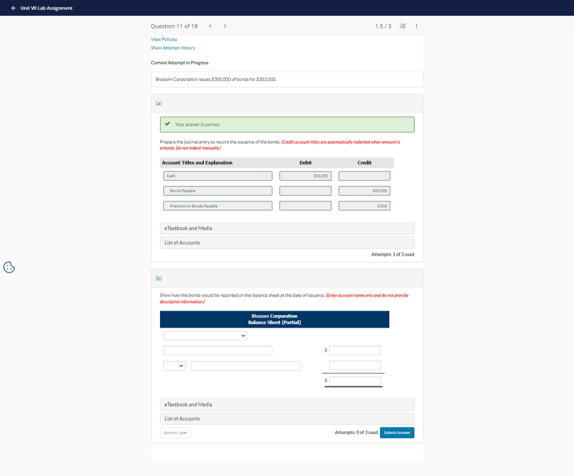Open View Policies link
The width and height of the screenshot is (574, 476).
[x=164, y=40]
